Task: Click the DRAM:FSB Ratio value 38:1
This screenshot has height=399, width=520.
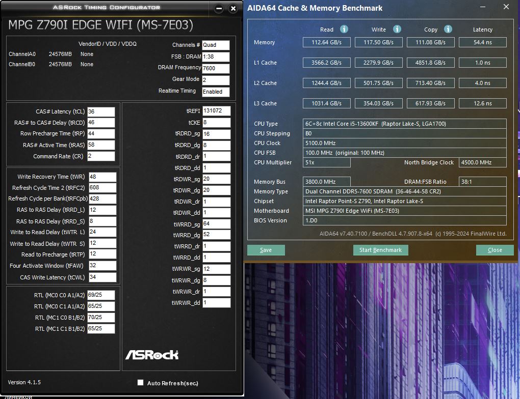Action: [x=482, y=182]
